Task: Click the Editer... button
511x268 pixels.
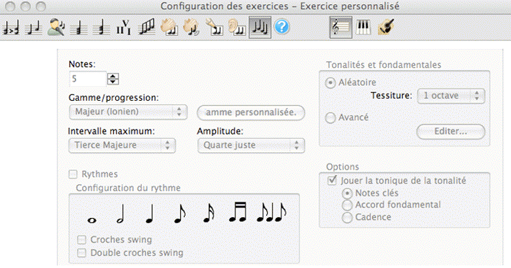Action: [450, 131]
